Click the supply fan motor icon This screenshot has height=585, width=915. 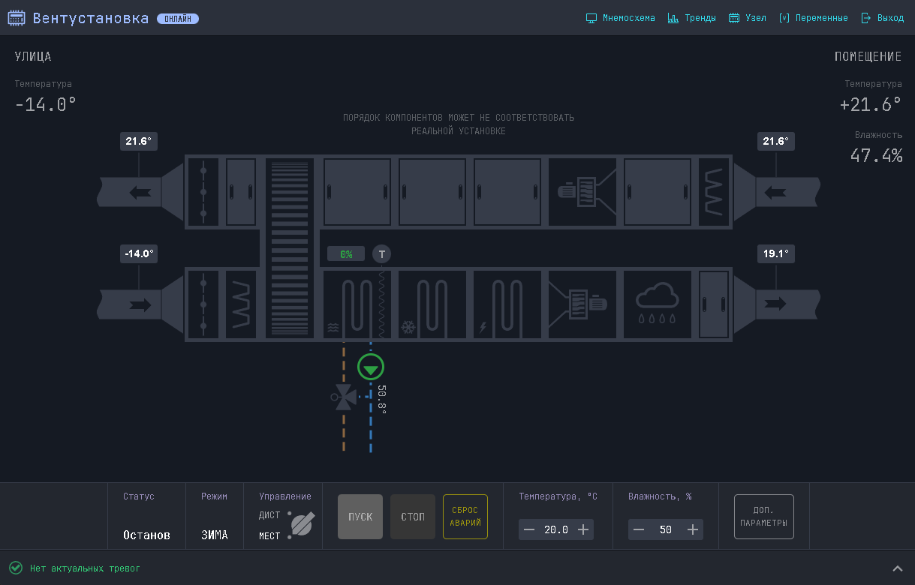pos(582,304)
